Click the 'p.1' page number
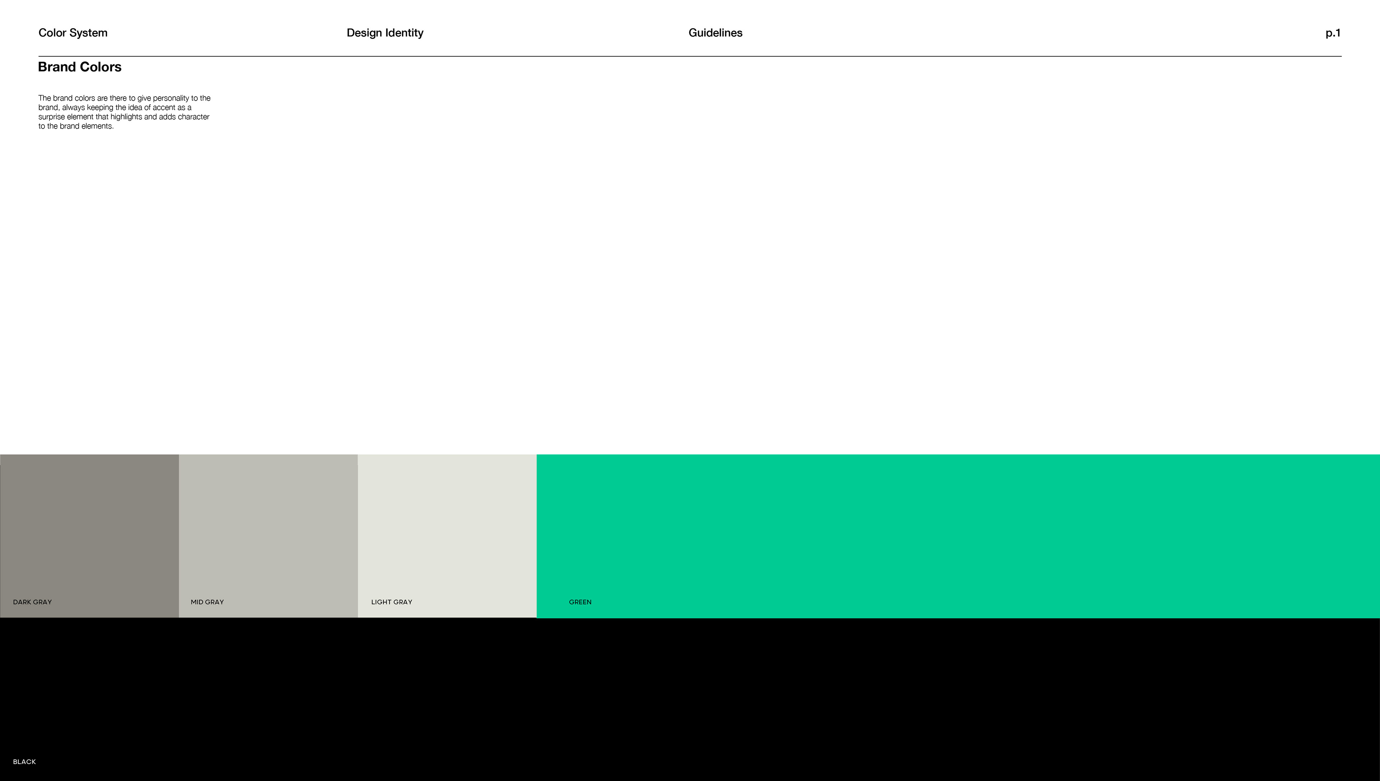This screenshot has height=781, width=1380. (1333, 33)
